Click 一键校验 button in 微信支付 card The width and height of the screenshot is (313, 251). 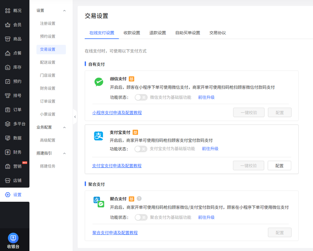tap(249, 113)
